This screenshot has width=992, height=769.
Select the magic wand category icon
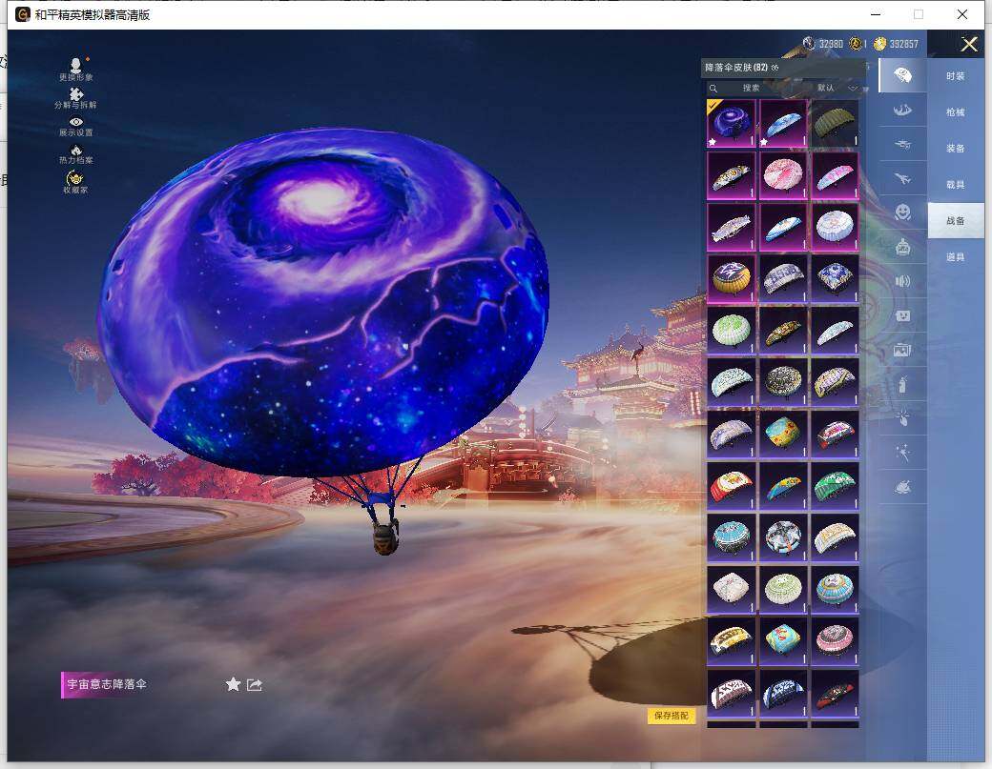tap(902, 453)
